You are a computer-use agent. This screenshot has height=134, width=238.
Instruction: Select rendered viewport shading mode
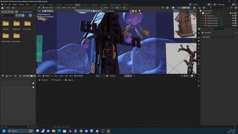pos(189,7)
